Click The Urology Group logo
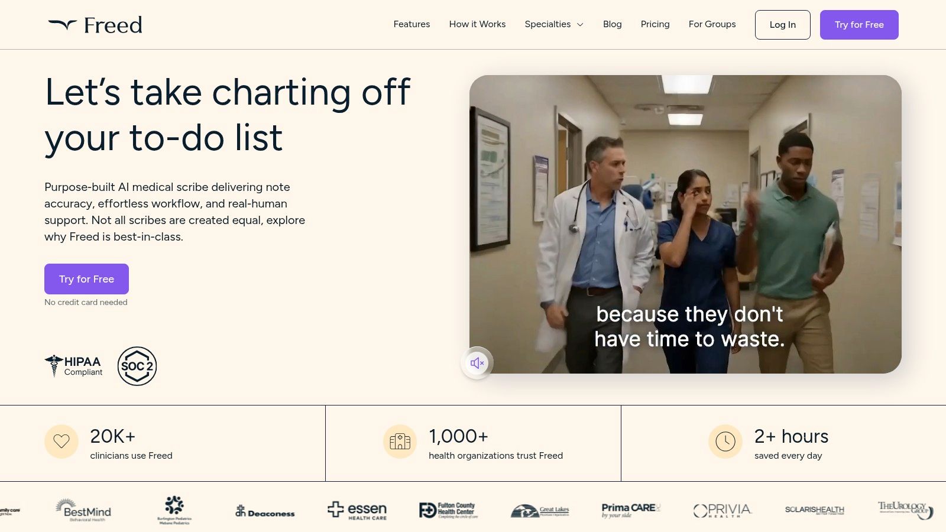 click(x=905, y=510)
